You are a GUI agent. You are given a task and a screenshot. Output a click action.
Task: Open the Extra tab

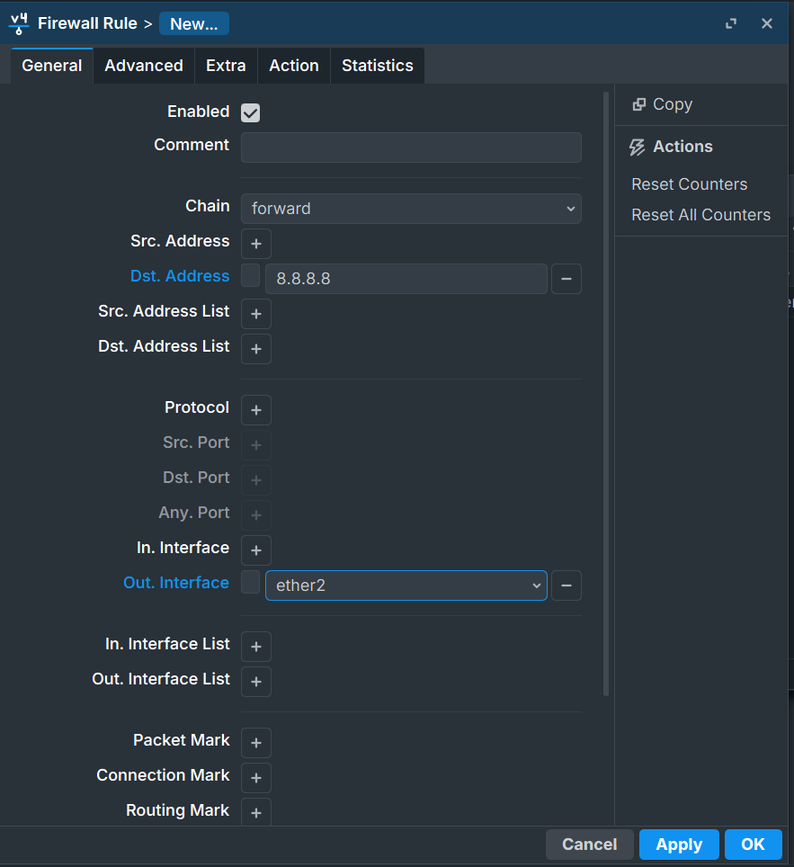point(226,66)
